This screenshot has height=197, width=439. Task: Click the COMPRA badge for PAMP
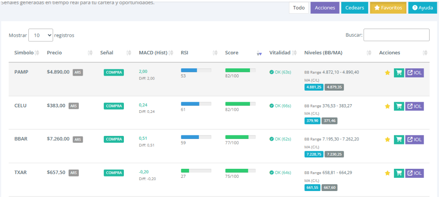(x=114, y=72)
